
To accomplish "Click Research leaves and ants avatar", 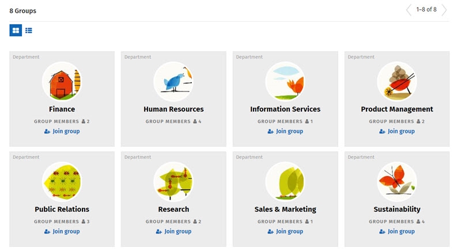I will [173, 182].
